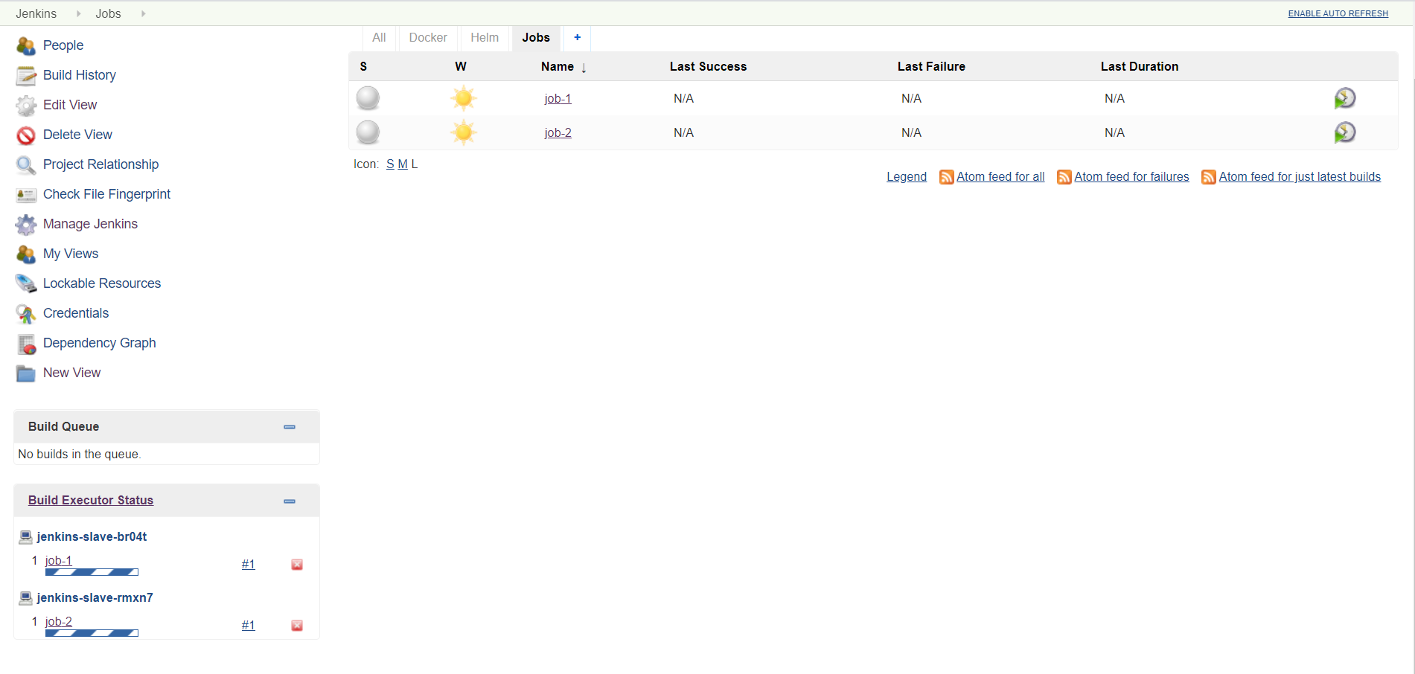
Task: Set icon size to M
Action: 403,164
